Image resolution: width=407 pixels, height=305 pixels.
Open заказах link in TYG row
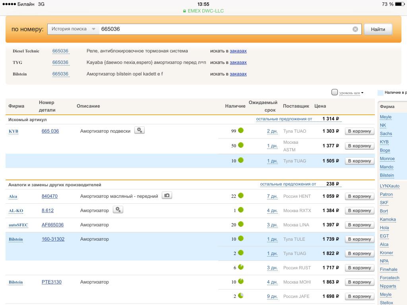238,62
